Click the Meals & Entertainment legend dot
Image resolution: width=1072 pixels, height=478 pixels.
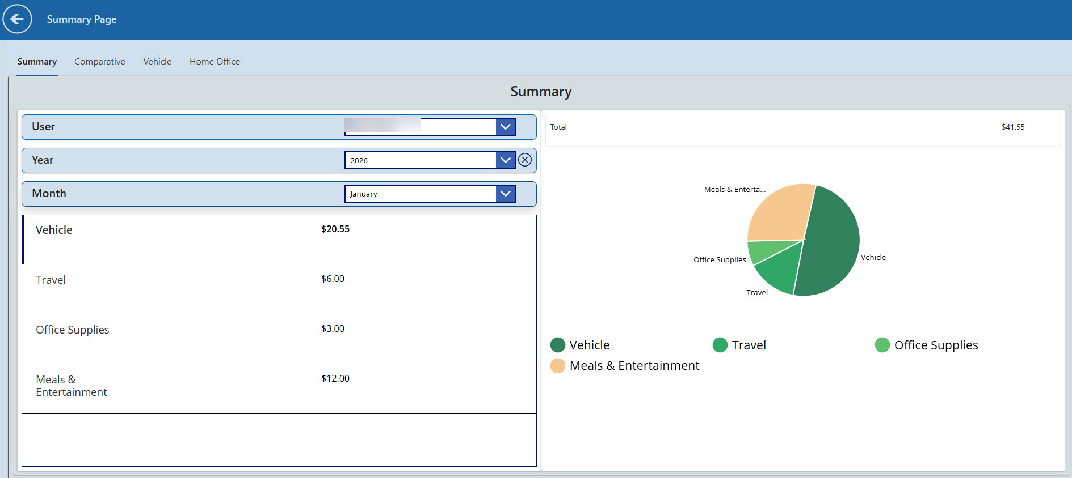click(x=558, y=366)
